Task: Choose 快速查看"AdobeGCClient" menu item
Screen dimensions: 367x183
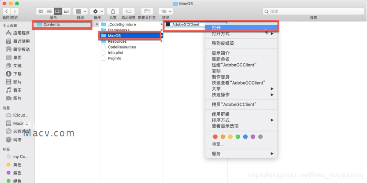Action: coord(241,83)
